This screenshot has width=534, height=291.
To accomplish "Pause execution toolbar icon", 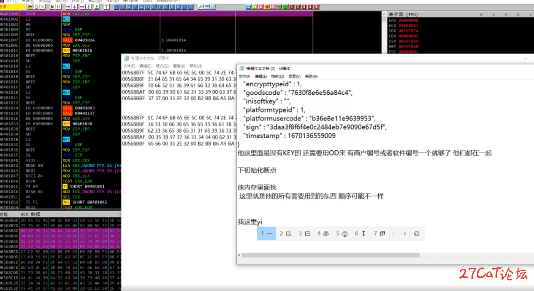I will 58,7.
